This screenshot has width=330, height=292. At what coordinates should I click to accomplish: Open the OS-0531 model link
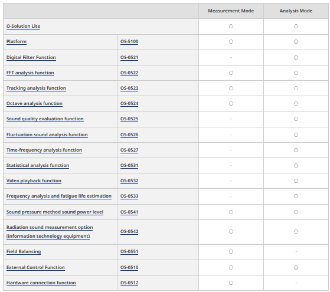129,166
